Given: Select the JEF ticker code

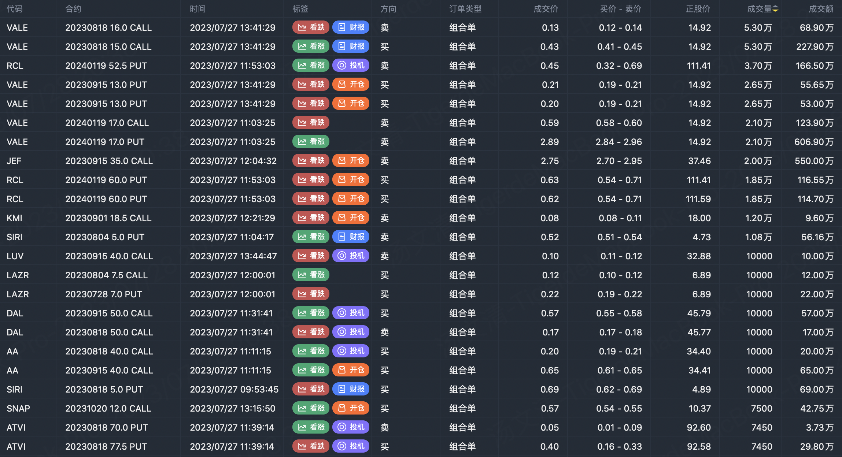Looking at the screenshot, I should 14,161.
